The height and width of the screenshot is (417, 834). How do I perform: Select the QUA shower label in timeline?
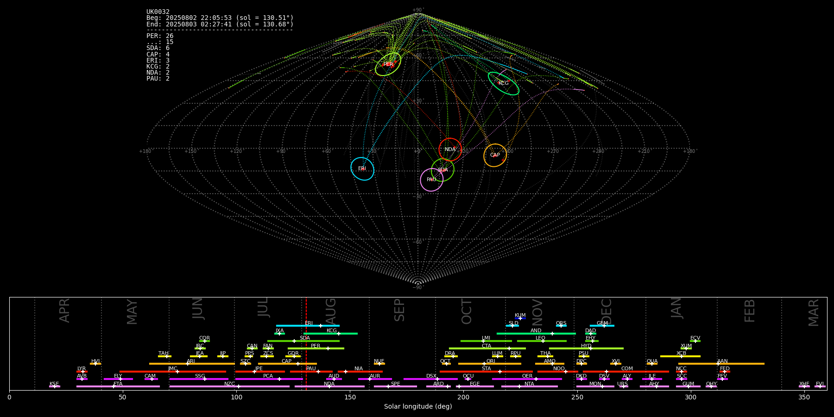[652, 361]
